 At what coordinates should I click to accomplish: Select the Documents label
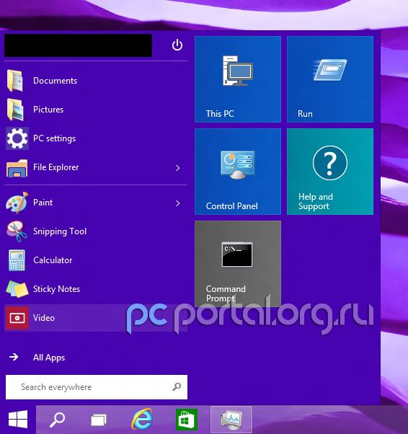(55, 81)
